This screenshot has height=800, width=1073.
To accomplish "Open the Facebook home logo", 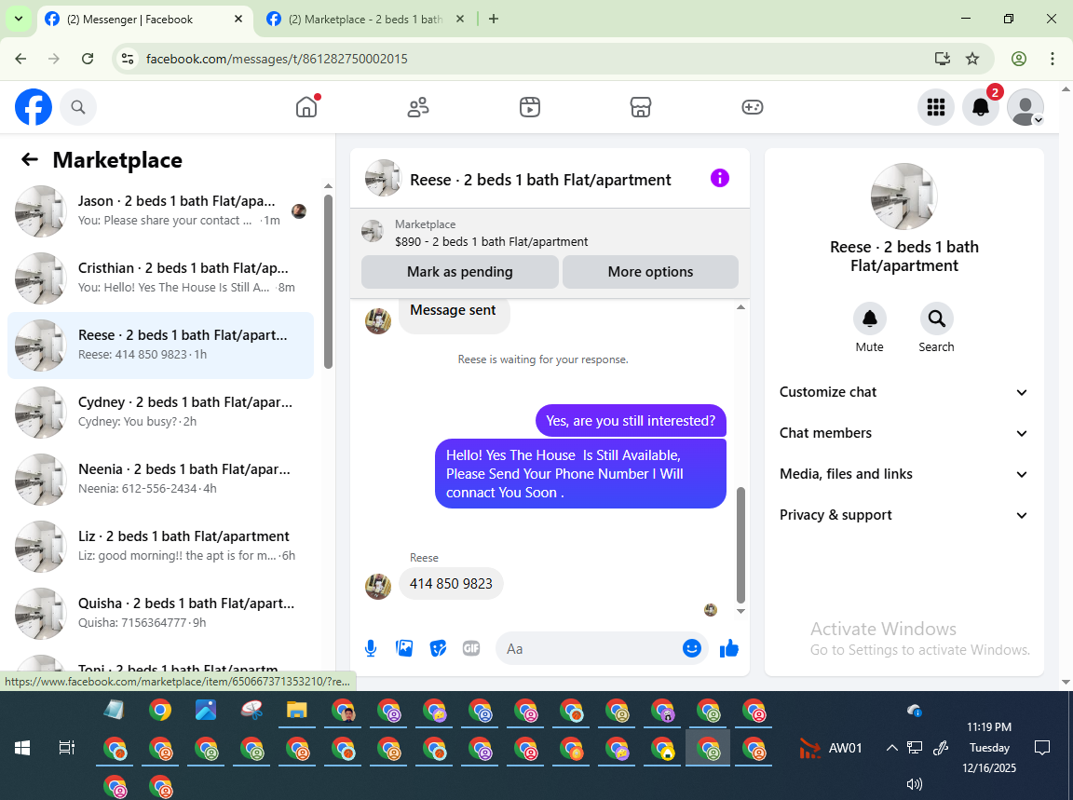I will click(34, 107).
